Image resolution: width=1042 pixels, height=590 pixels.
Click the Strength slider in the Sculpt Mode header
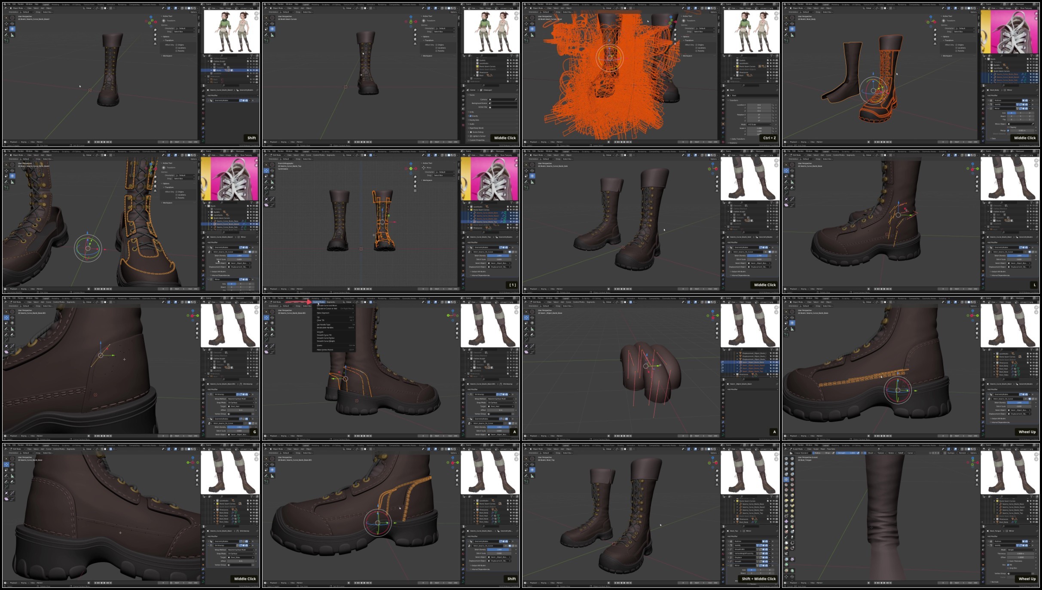point(846,453)
